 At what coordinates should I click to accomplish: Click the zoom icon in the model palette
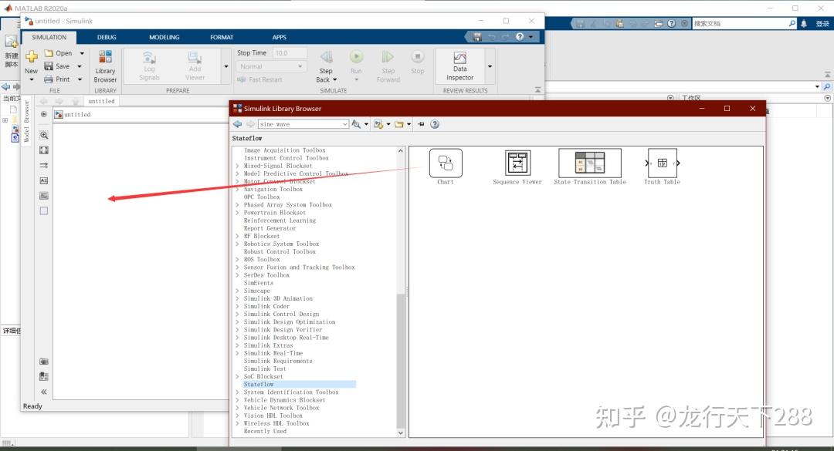click(44, 134)
